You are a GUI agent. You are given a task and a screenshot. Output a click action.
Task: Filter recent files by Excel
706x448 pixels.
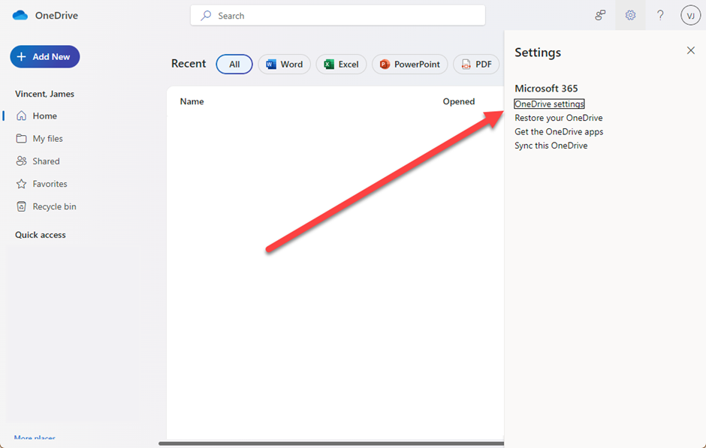tap(341, 65)
